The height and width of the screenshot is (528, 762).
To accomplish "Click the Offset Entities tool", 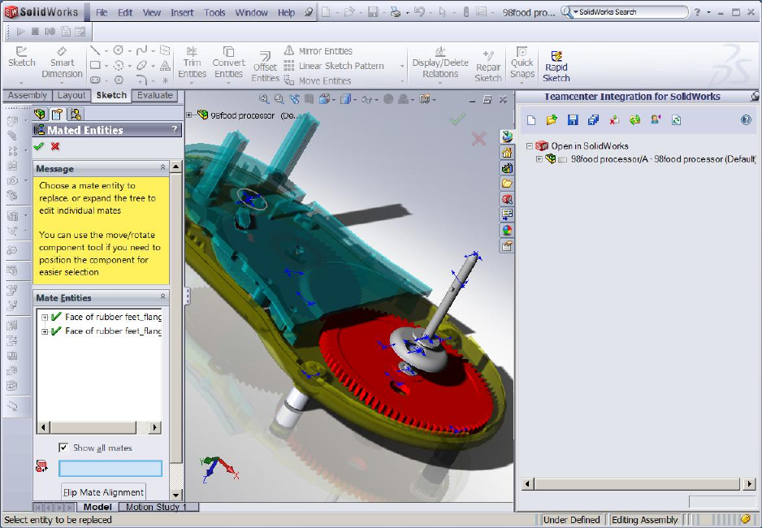I will click(266, 67).
